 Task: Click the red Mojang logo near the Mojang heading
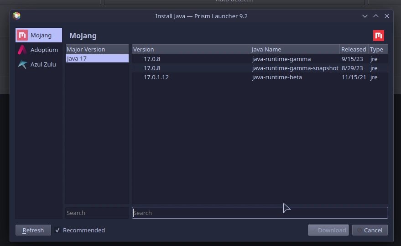[x=379, y=36]
